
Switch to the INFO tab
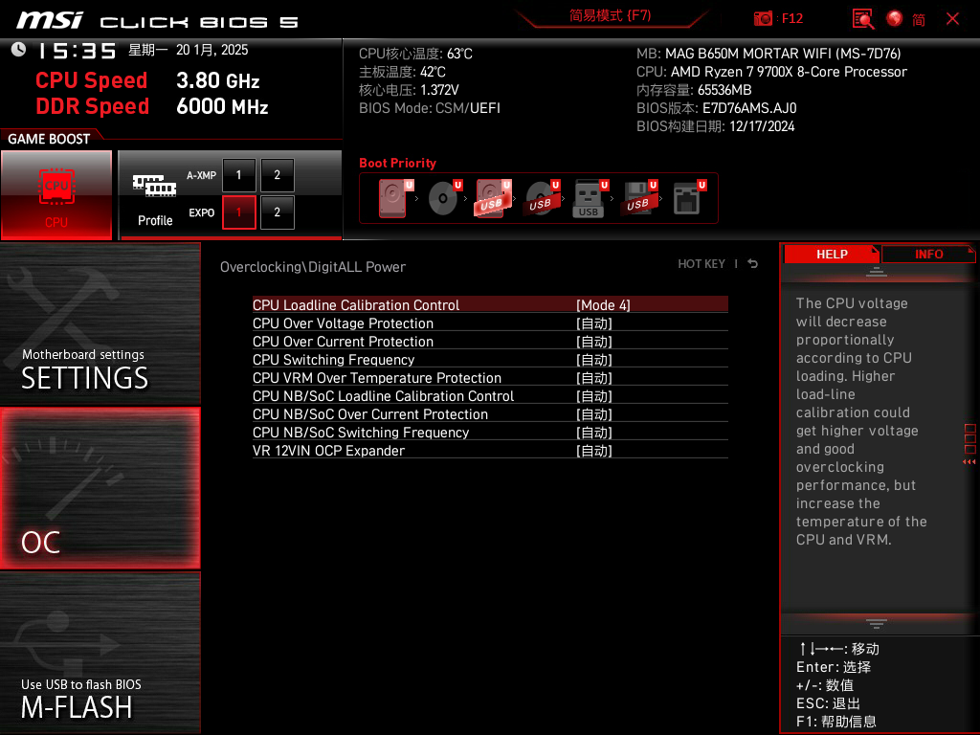[928, 255]
